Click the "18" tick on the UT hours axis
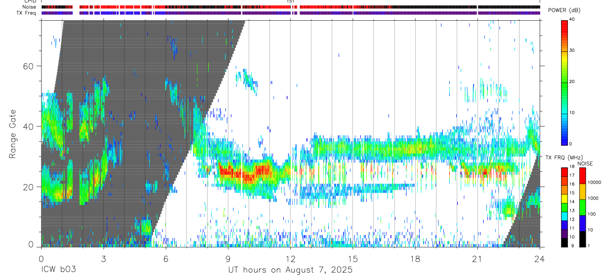 point(415,259)
